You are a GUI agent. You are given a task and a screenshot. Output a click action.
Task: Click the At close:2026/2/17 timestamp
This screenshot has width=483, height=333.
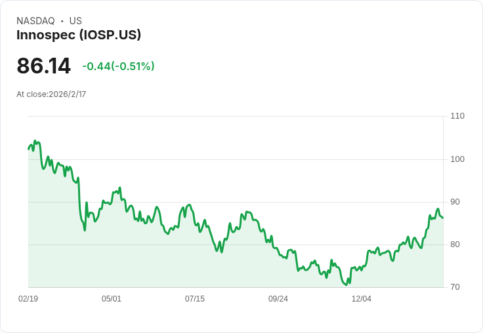click(x=51, y=94)
